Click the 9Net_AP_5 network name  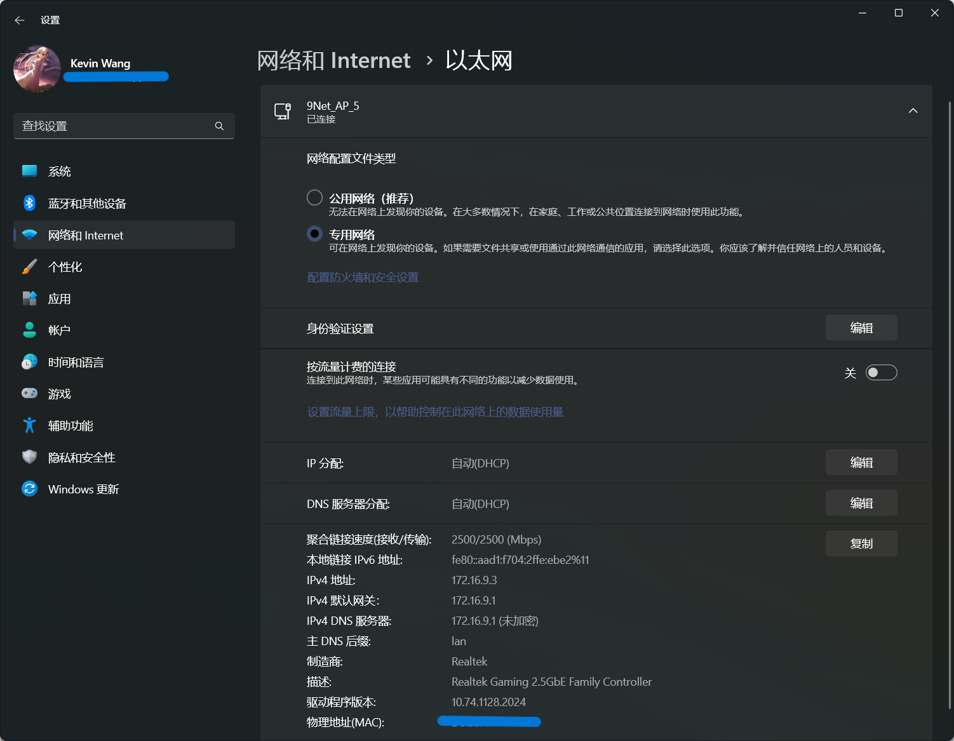point(333,106)
